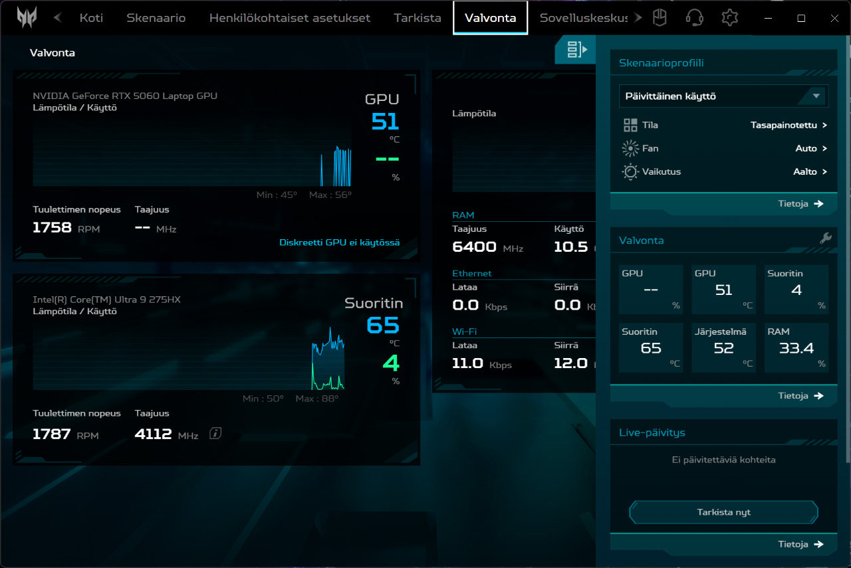The height and width of the screenshot is (568, 851).
Task: Click the side panel vertical scrollbar
Action: point(847,249)
